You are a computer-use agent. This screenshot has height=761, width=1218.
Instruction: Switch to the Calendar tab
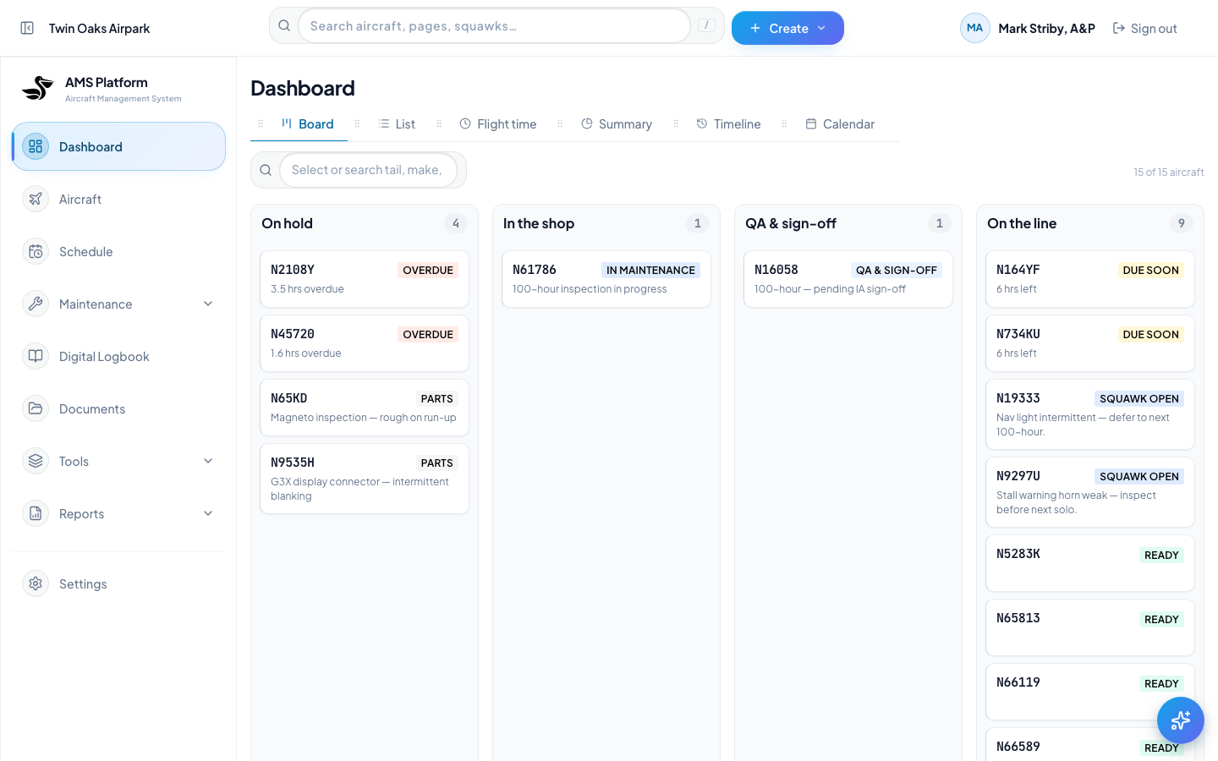(840, 124)
